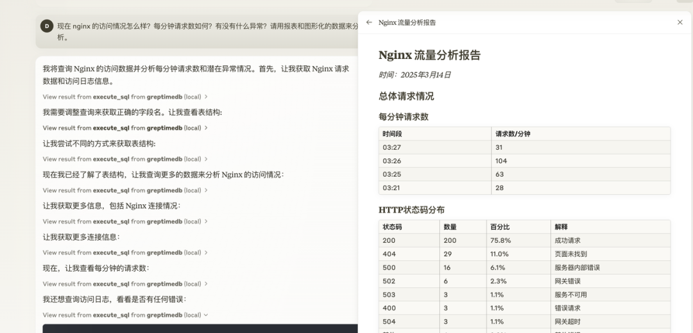Select the '75.8%' percentage cell
The height and width of the screenshot is (333, 693).
pos(518,240)
